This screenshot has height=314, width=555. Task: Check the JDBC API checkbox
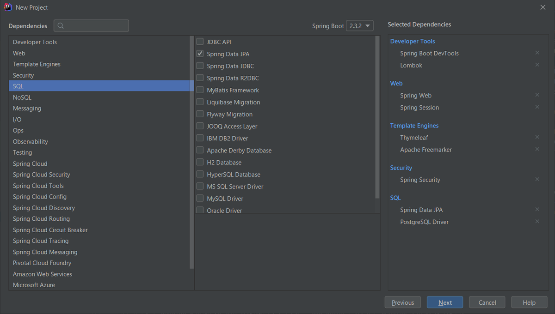pyautogui.click(x=200, y=42)
